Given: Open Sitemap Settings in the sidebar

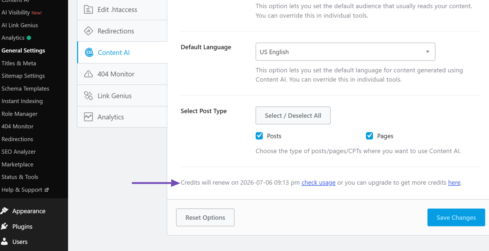Looking at the screenshot, I should 23,76.
